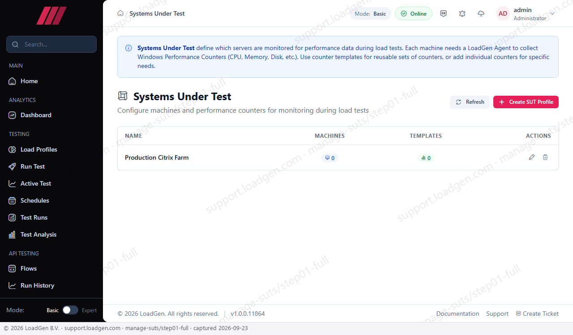The image size is (573, 335).
Task: Open Test Runs from the sidebar
Action: tap(51, 217)
